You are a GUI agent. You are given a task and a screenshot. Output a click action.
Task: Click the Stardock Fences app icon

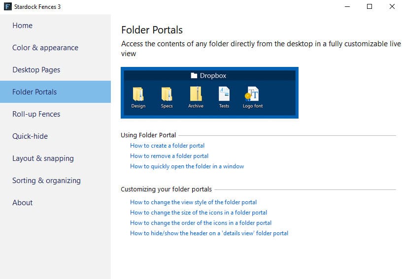point(8,6)
